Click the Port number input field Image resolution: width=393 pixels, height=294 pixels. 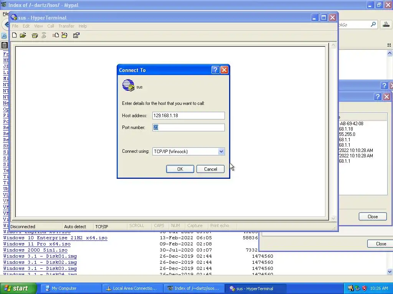click(188, 127)
